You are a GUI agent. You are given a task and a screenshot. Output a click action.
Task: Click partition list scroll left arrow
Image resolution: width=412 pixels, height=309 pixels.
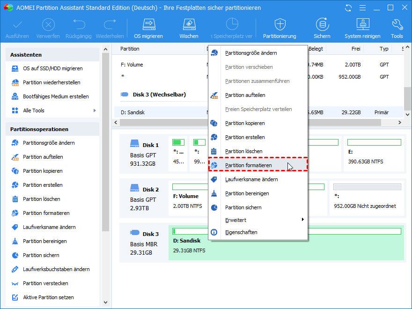pyautogui.click(x=116, y=123)
